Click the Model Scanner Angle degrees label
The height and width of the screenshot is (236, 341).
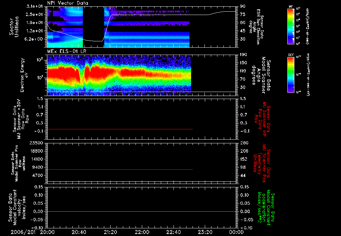coord(261,75)
